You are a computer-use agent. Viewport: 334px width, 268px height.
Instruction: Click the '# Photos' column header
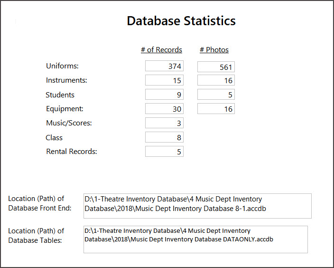click(214, 50)
